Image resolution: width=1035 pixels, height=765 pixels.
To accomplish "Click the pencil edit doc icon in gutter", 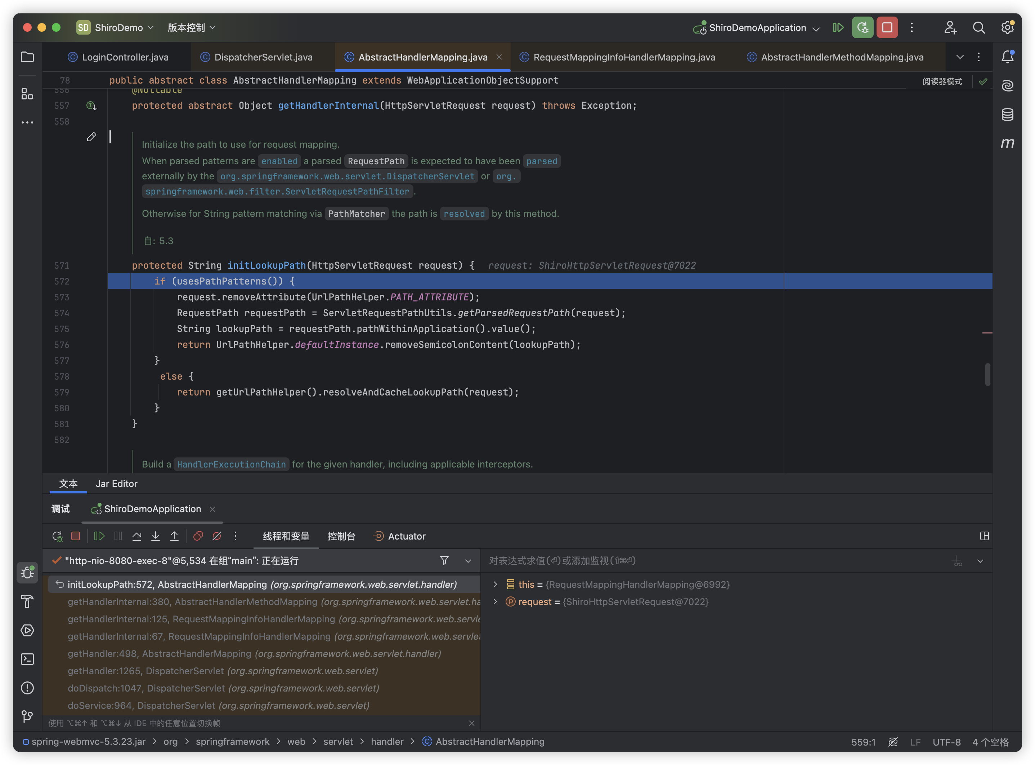I will click(x=91, y=137).
